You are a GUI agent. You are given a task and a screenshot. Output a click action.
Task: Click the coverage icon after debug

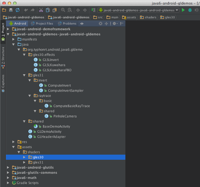197,10
